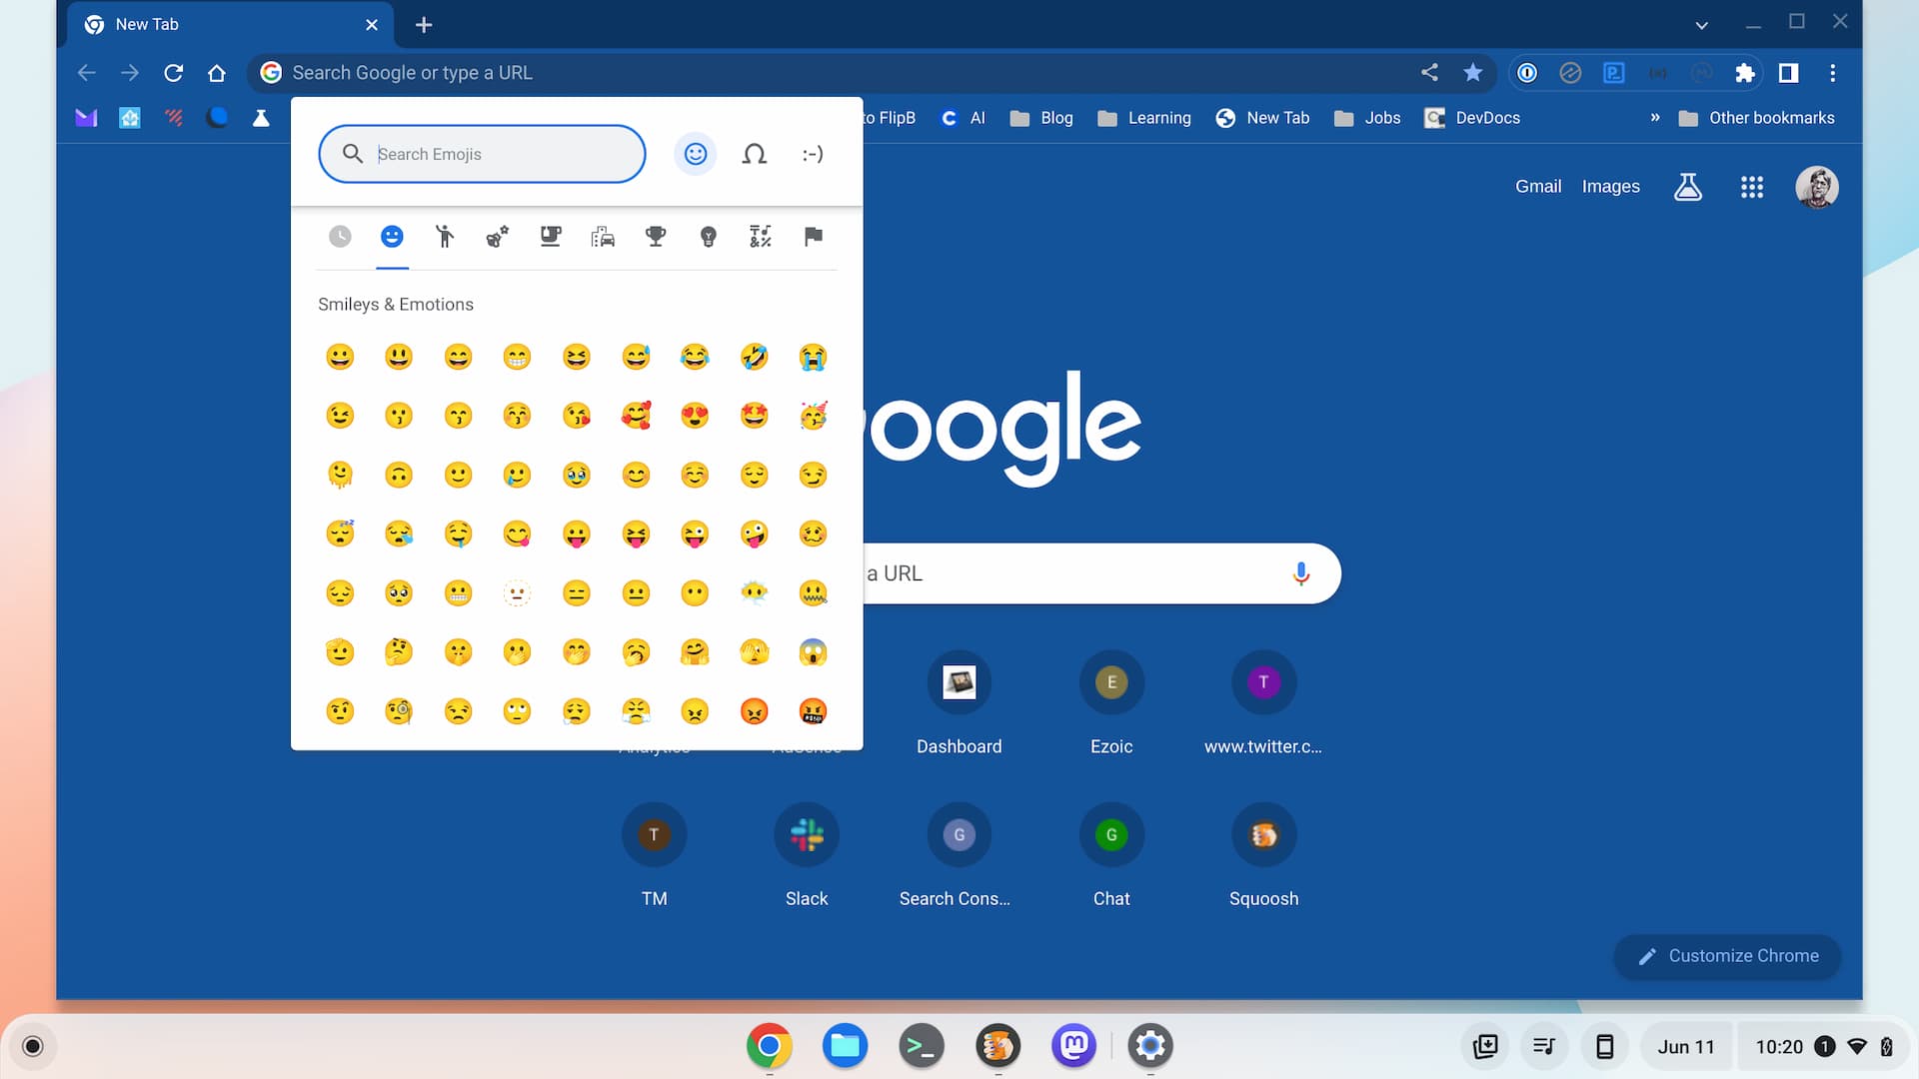
Task: Select the rolling on floor laughing emoji
Action: 754,356
